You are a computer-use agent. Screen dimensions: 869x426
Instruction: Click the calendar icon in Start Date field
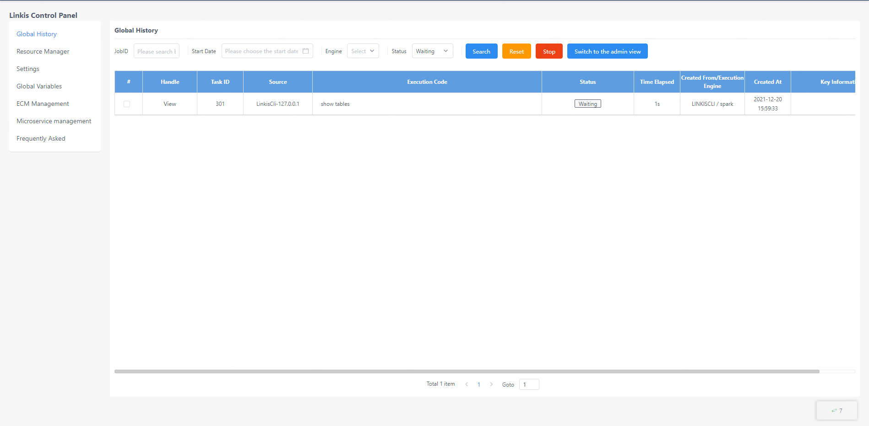click(x=305, y=51)
